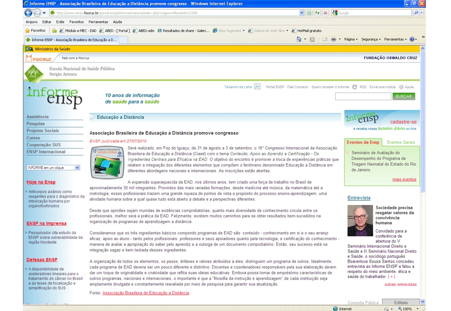
Task: Stop loading with the red X icon
Action: point(325,13)
